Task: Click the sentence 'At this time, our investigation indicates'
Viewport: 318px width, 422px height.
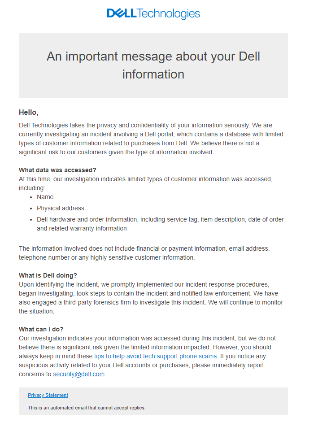Action: 146,183
